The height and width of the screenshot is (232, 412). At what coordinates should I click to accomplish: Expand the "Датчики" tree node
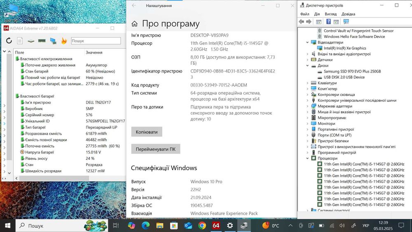pos(307,60)
